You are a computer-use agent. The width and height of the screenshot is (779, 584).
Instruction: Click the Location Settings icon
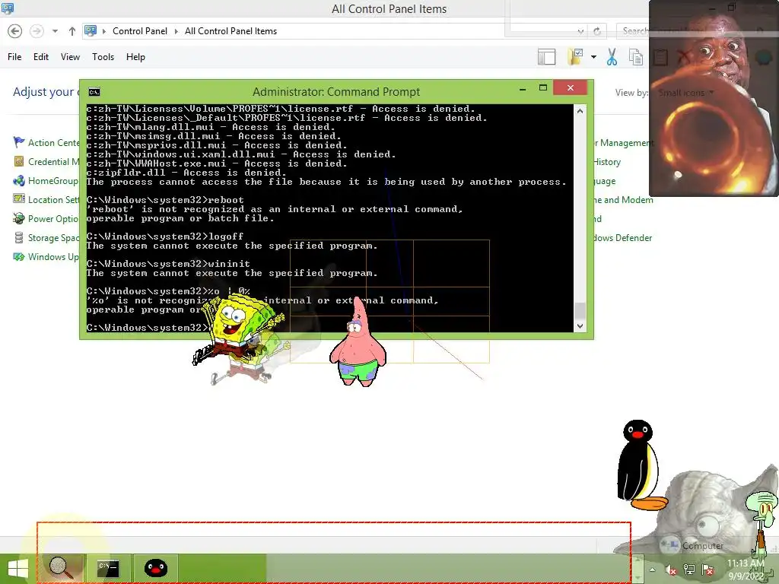19,199
